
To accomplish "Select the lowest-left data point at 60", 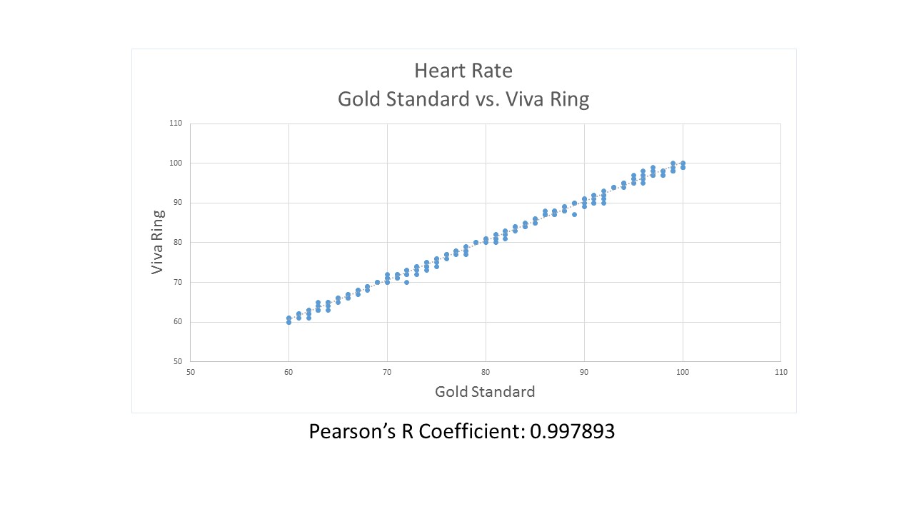I will pyautogui.click(x=288, y=322).
